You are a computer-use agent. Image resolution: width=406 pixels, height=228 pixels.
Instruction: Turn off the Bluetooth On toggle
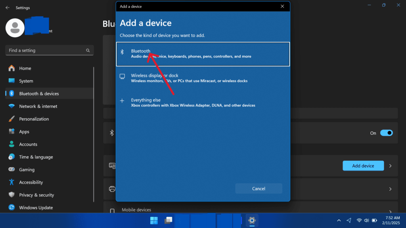[386, 133]
